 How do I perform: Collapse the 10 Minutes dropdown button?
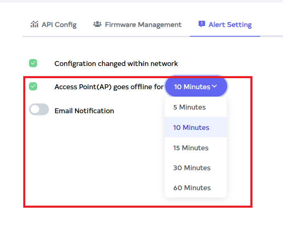196,86
